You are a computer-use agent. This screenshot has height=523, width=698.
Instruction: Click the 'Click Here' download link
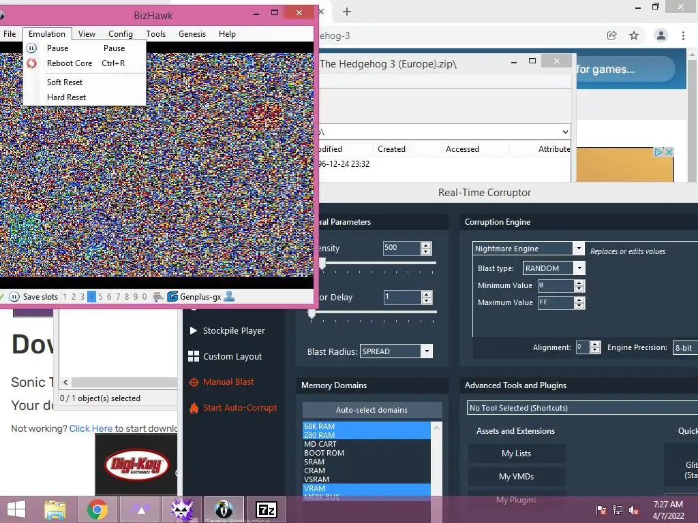click(x=91, y=429)
